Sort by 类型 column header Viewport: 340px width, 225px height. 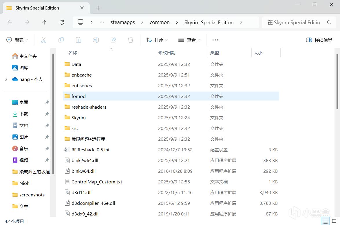click(214, 53)
